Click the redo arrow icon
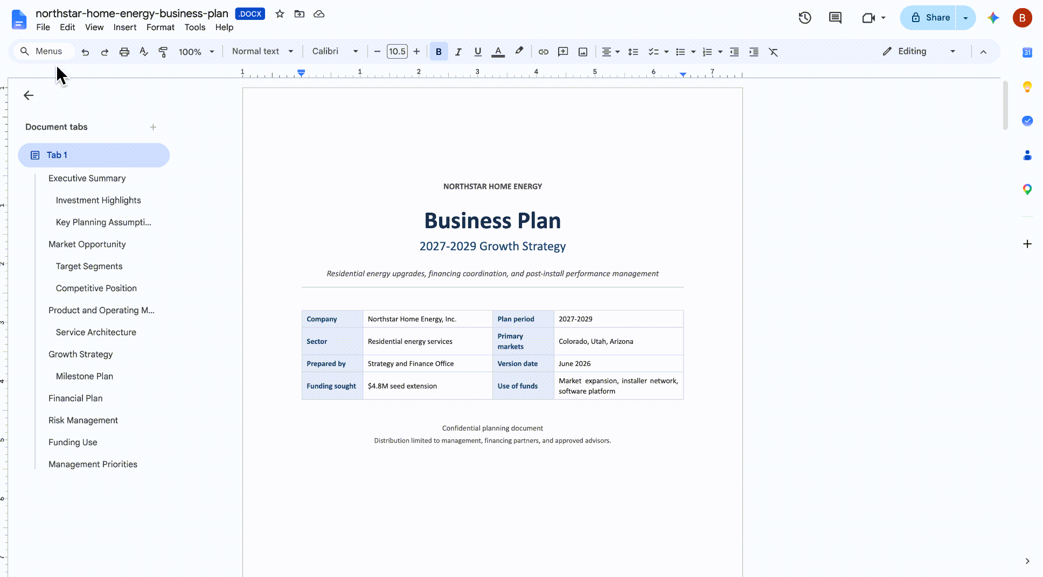The height and width of the screenshot is (577, 1043). coord(105,52)
